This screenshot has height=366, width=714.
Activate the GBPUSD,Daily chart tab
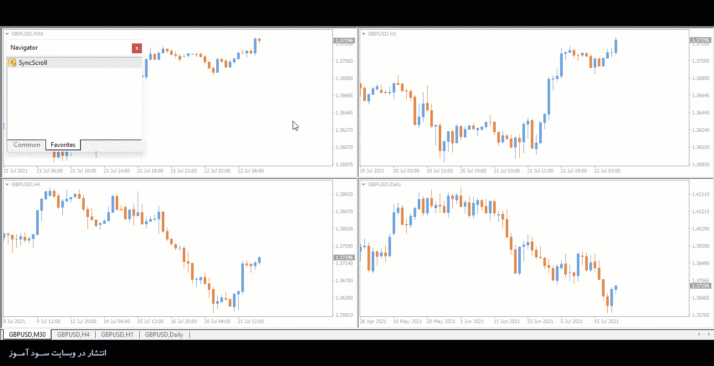[164, 335]
